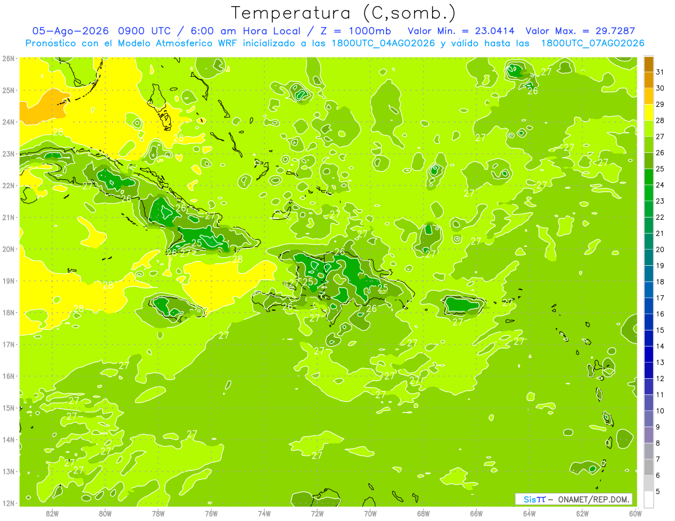Click the title "Temperatura (C,somb.)"
The image size is (675, 521).
(x=344, y=13)
